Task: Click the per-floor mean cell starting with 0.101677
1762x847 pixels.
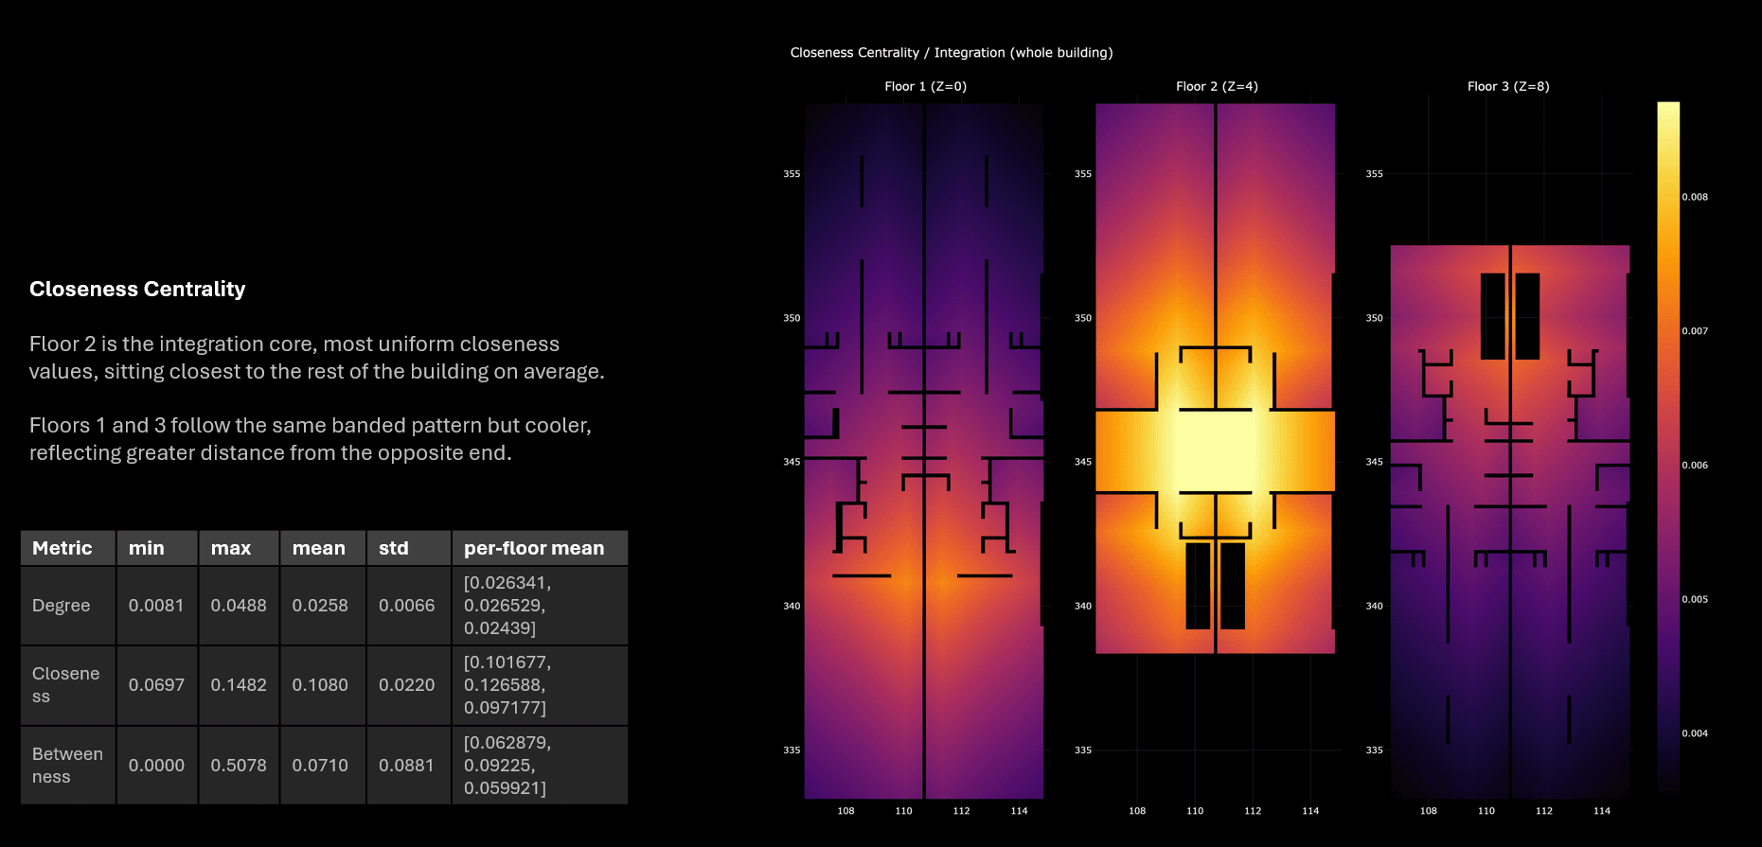Action: [x=540, y=685]
